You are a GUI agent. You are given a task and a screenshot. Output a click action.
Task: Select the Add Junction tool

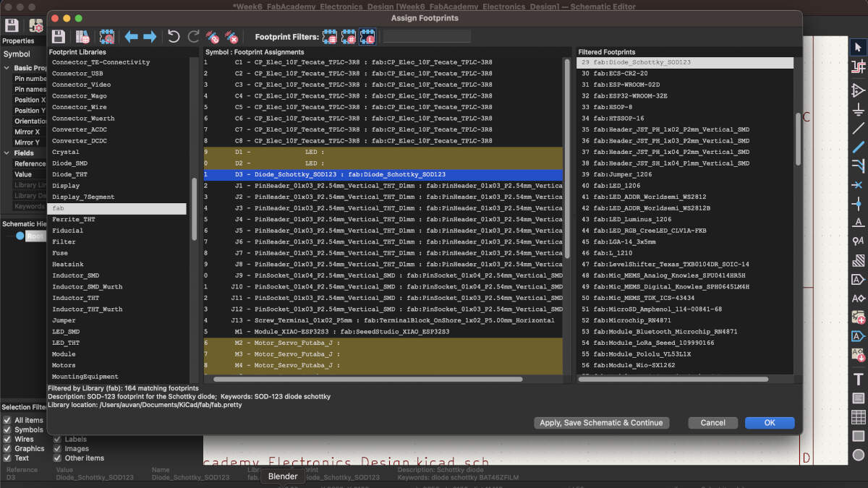pyautogui.click(x=859, y=203)
